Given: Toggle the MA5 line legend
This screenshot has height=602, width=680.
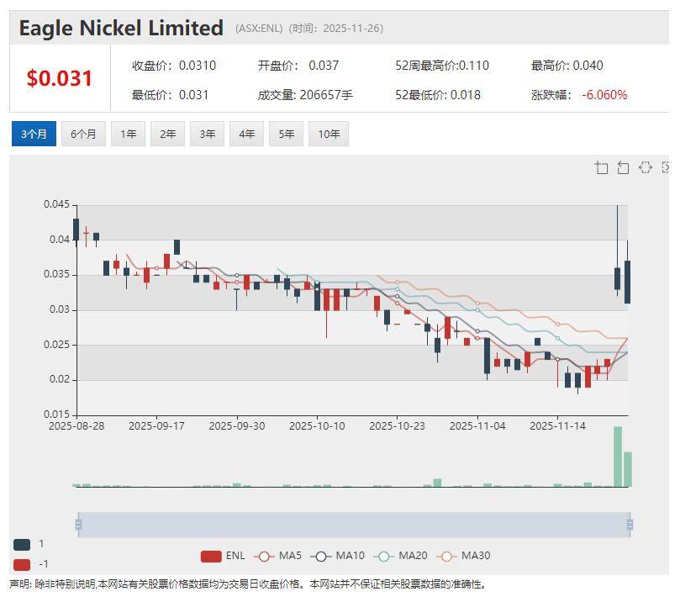Looking at the screenshot, I should point(277,556).
